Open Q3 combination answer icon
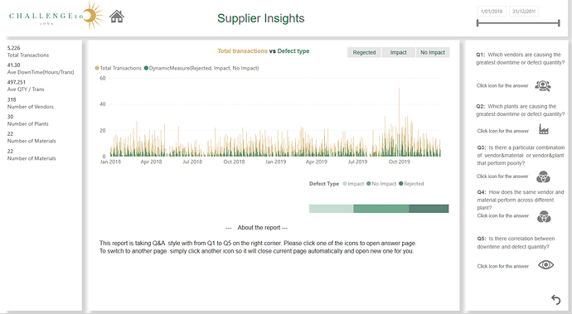The width and height of the screenshot is (572, 314). tap(544, 176)
